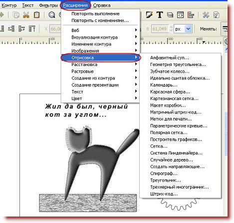
Task: Expand the Расстановка submenu
Action: (100, 64)
